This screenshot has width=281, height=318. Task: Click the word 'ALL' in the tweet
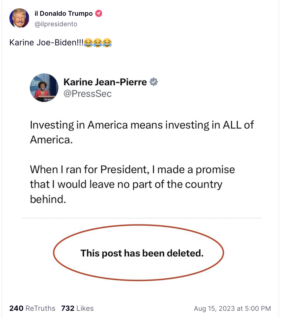tap(232, 125)
